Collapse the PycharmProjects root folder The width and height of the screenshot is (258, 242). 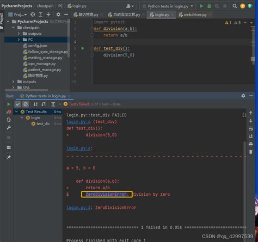coord(8,22)
